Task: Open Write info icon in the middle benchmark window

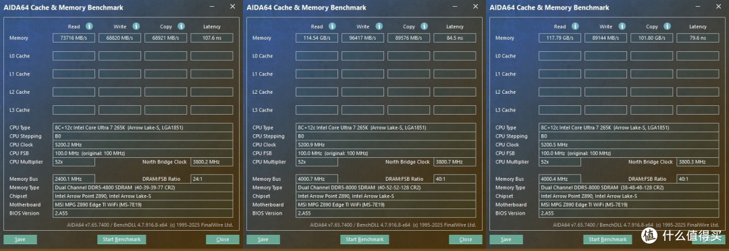Action: [379, 26]
